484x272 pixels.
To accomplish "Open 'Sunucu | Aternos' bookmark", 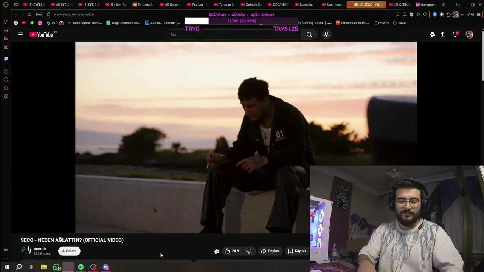I will [x=163, y=23].
